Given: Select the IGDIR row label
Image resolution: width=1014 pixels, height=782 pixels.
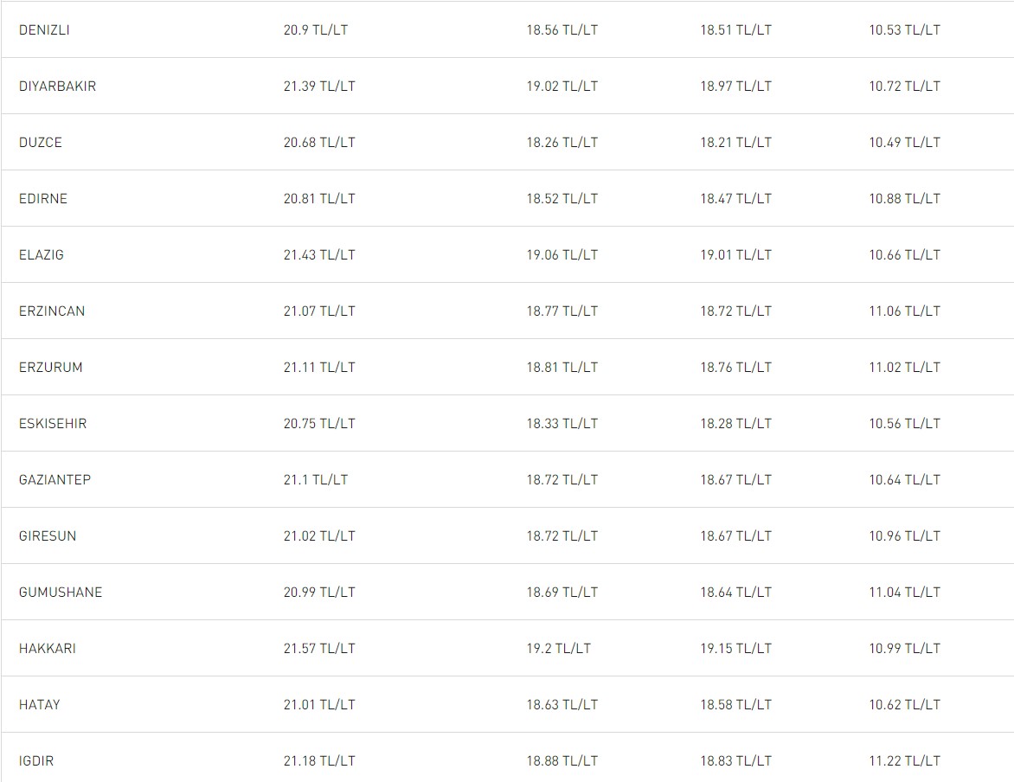Looking at the screenshot, I should point(36,761).
